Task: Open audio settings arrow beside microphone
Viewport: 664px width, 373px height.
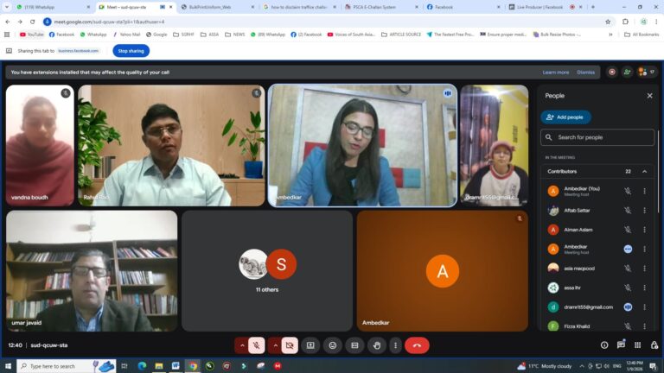Action: point(242,345)
